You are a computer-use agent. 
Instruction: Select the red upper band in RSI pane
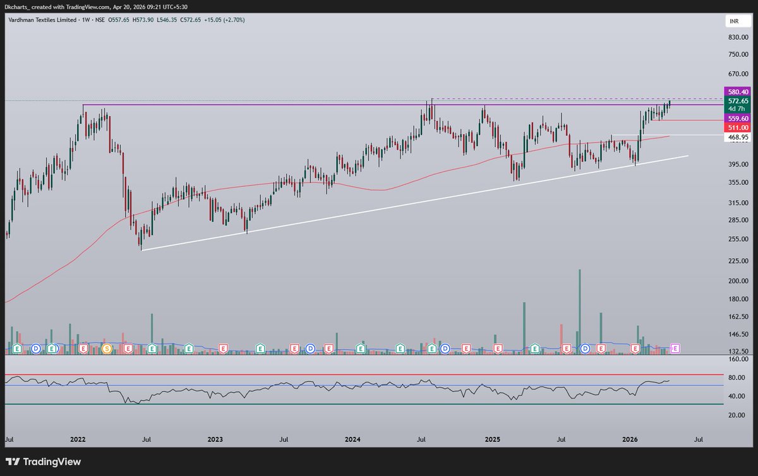pos(364,374)
